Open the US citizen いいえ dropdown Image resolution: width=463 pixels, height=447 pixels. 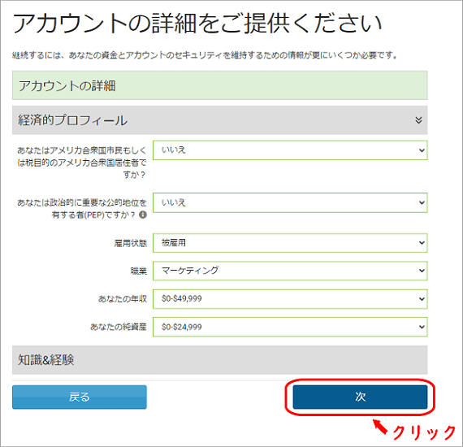[x=290, y=150]
